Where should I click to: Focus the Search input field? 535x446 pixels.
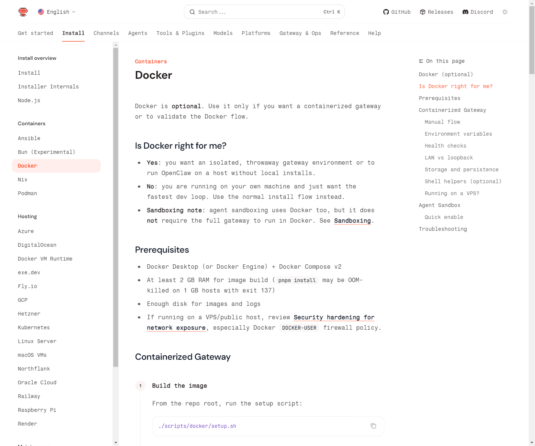click(x=264, y=12)
